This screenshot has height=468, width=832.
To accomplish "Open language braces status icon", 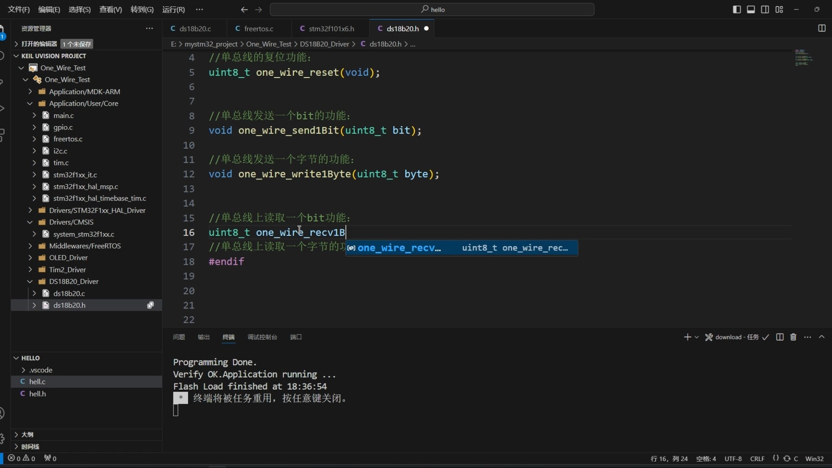I will tap(776, 458).
